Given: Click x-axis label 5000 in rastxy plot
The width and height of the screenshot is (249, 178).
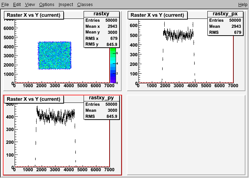Looking at the screenshot, I should click(x=82, y=86).
